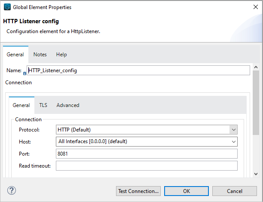Dismiss the dialog with Cancel
Viewport: 263px width, 202px height.
[x=235, y=190]
